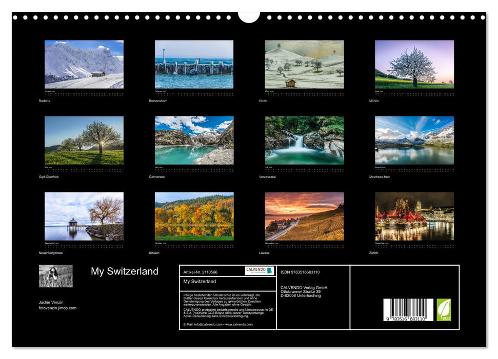Select the Verzascatal waterfall photo

[303, 141]
